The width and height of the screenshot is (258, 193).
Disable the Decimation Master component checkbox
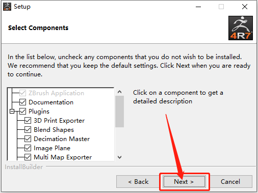pos(28,139)
